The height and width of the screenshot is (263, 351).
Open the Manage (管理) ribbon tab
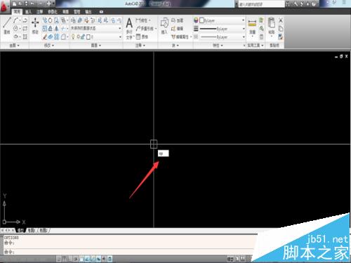tap(77, 12)
